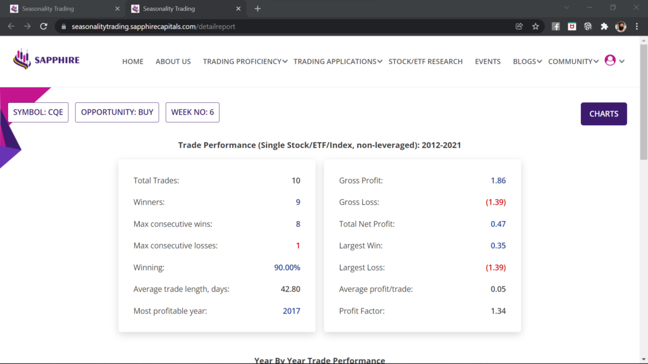Click the Chrome profile avatar
This screenshot has width=648, height=364.
[x=620, y=27]
